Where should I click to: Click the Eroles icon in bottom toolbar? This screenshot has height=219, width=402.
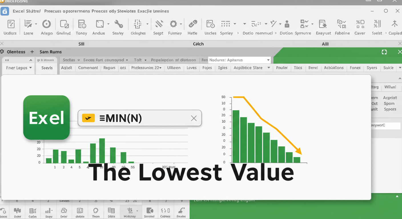(x=181, y=211)
